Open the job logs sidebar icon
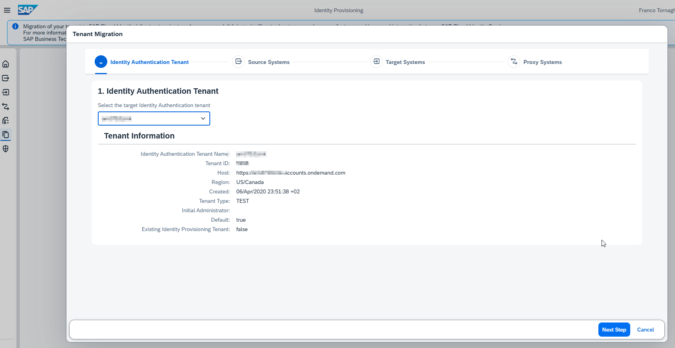Image resolution: width=675 pixels, height=348 pixels. (x=6, y=120)
